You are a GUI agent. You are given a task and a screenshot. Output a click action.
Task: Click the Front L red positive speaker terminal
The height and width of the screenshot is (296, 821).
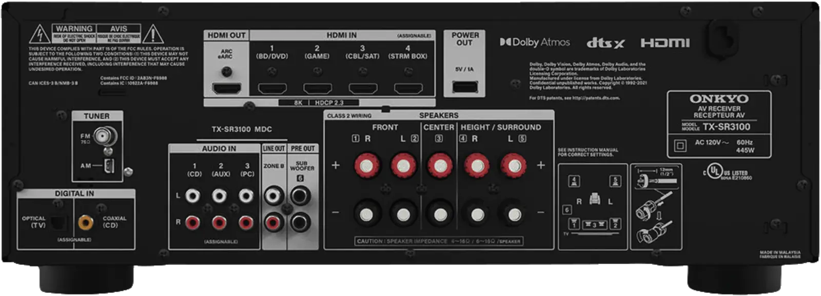[403, 165]
